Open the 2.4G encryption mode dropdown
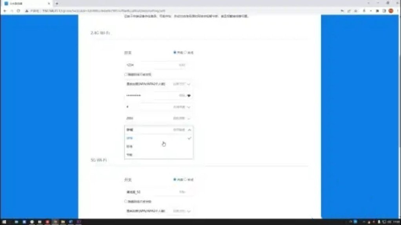The image size is (401, 225). tap(159, 84)
